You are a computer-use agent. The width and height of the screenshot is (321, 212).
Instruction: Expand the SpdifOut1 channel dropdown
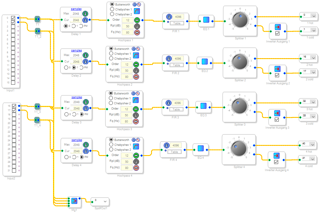[x=105, y=201]
